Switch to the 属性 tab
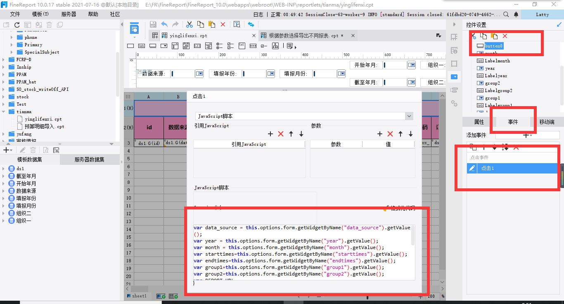The height and width of the screenshot is (304, 564). point(479,122)
